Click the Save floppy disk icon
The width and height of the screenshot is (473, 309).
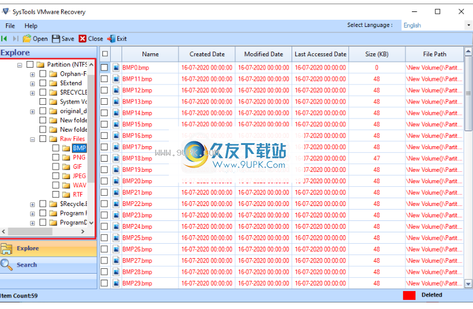pos(56,38)
